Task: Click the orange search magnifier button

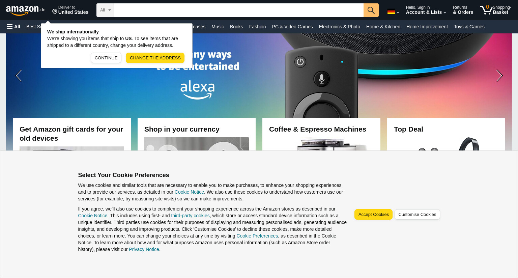Action: pos(371,10)
